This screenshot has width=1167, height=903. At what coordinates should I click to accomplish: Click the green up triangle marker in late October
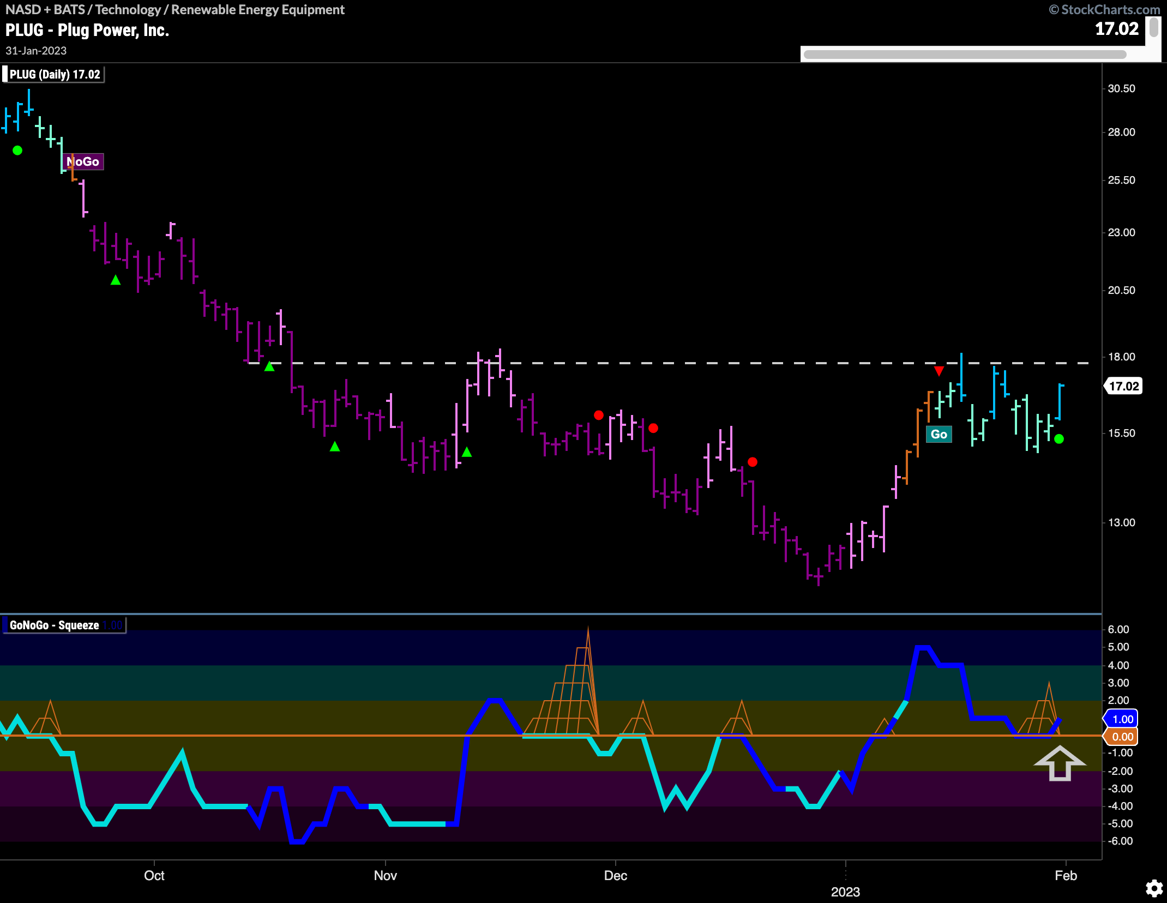coord(335,447)
